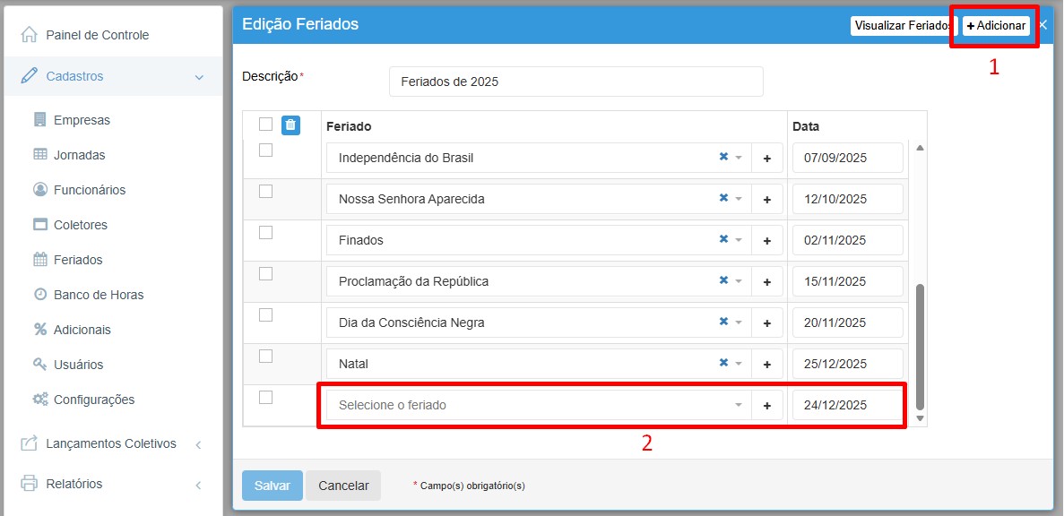
Task: Click the holiday list scrollbar thumb
Action: pyautogui.click(x=919, y=345)
